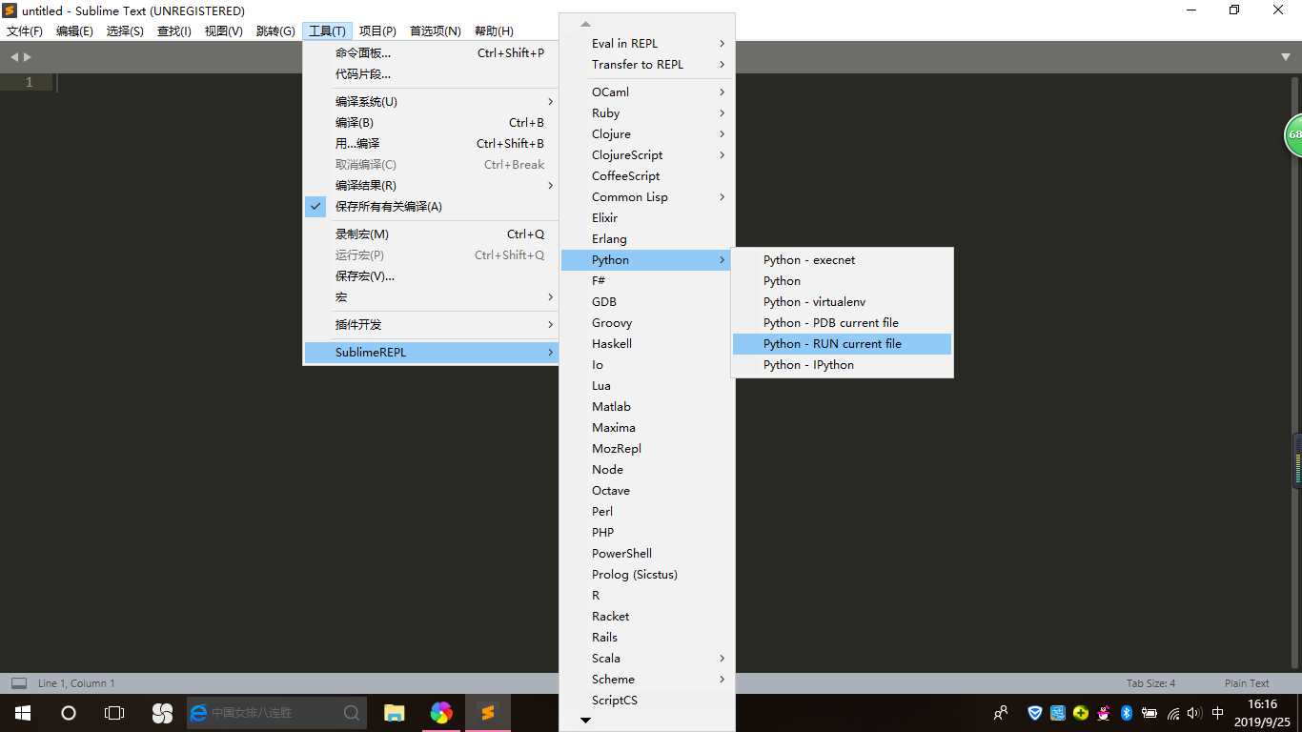Click the volume speaker tray icon
1302x732 pixels.
1195,713
